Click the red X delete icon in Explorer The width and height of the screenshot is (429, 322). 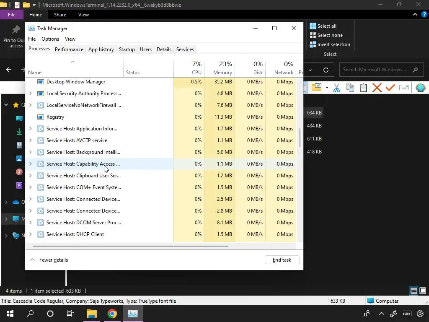pos(377,88)
